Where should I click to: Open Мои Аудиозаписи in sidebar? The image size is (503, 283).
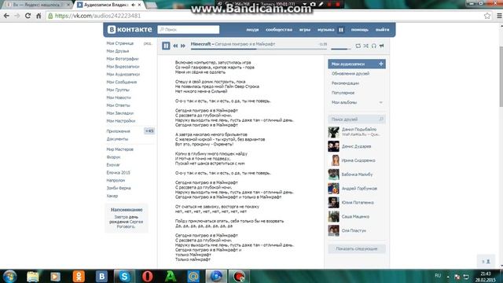point(123,74)
